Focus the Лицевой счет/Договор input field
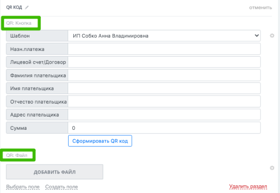Screen dimensions: 280x193 click(x=164, y=62)
